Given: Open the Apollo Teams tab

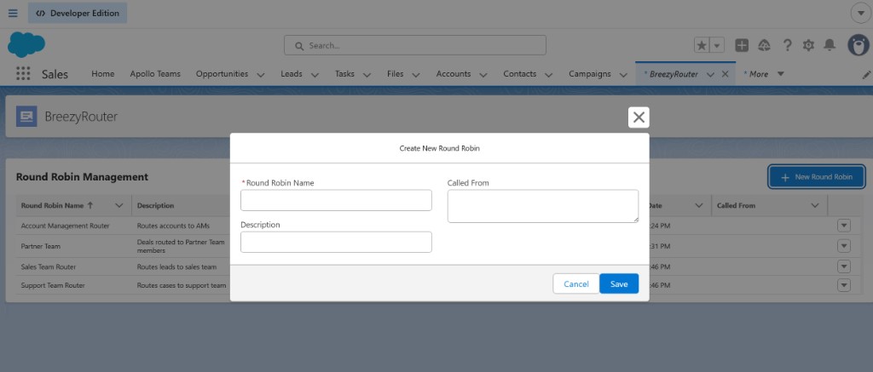Looking at the screenshot, I should pos(155,74).
